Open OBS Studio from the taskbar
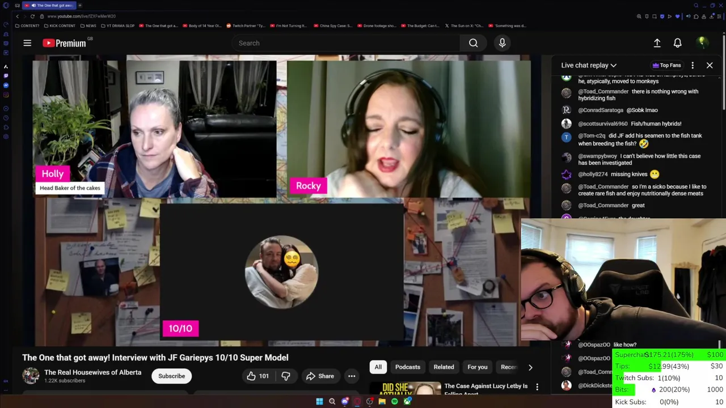This screenshot has width=726, height=408. point(370,402)
